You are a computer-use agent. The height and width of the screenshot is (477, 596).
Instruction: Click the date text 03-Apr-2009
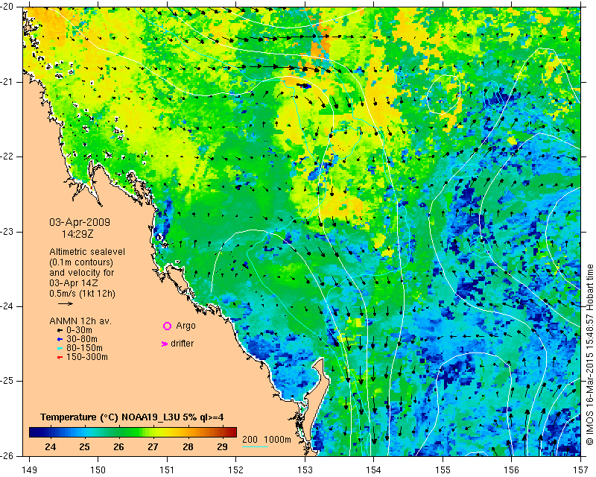[x=80, y=222]
